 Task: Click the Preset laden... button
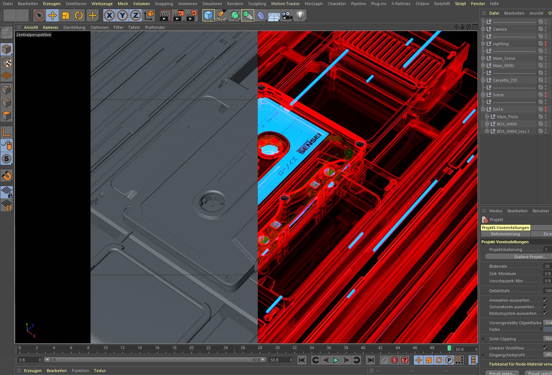(502, 373)
